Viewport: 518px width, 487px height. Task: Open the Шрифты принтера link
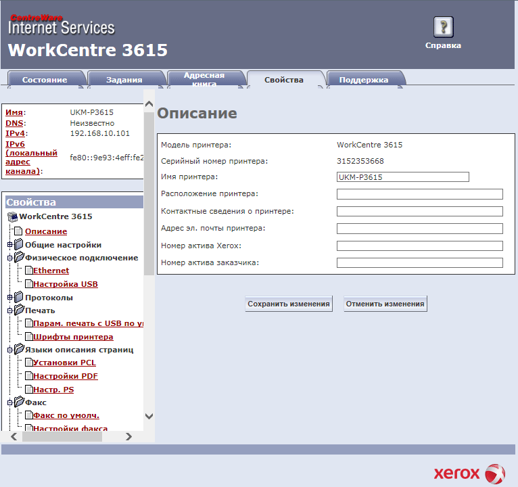(73, 337)
